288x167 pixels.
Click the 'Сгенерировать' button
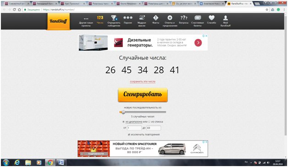click(143, 95)
